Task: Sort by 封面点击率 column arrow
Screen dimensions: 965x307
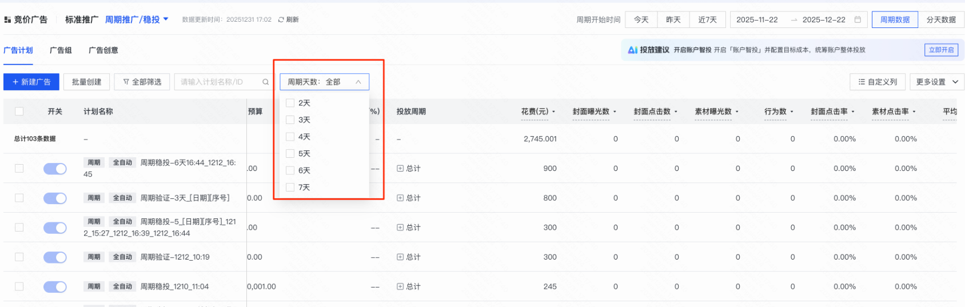Action: (853, 112)
